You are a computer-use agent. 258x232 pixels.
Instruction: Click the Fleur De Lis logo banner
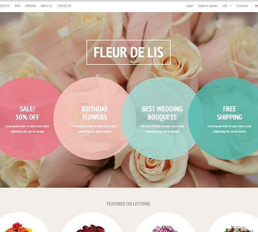[x=128, y=52]
